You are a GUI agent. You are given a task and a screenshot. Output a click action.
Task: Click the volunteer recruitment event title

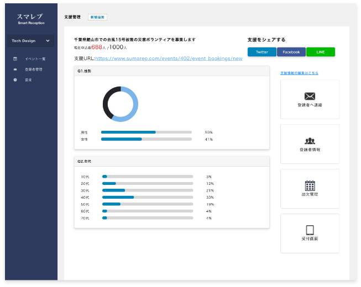[135, 40]
